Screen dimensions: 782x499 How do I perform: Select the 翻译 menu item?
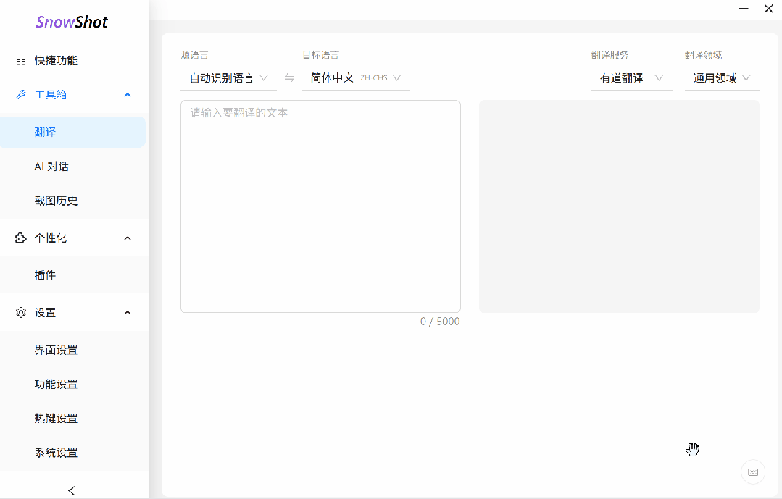(x=72, y=132)
